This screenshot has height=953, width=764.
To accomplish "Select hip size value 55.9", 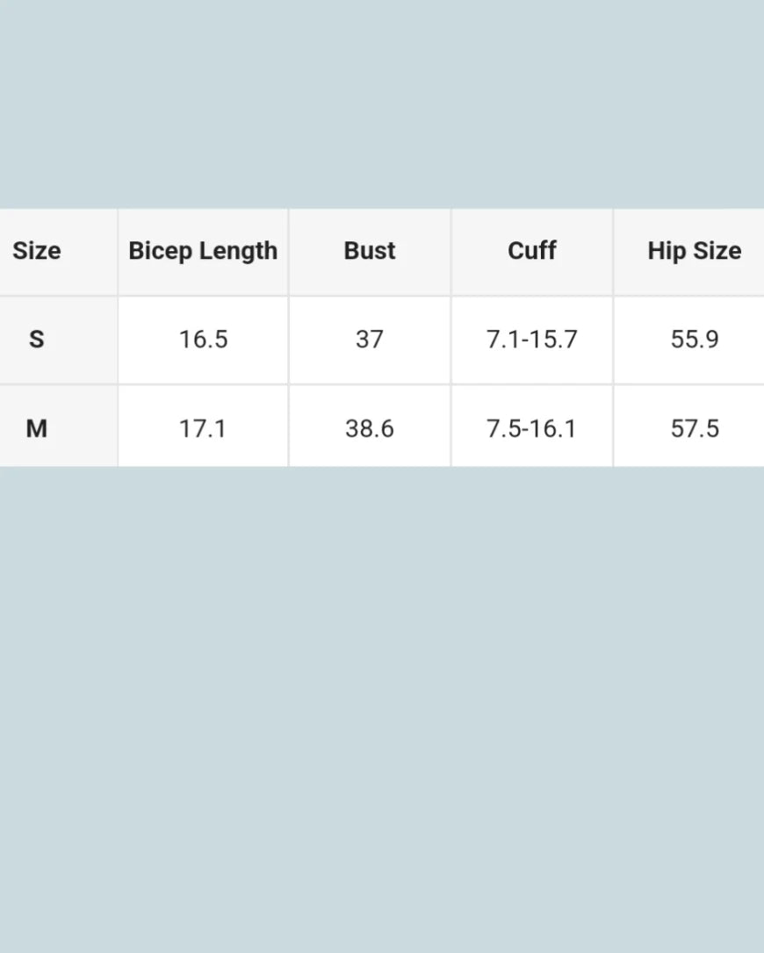I will click(x=695, y=340).
